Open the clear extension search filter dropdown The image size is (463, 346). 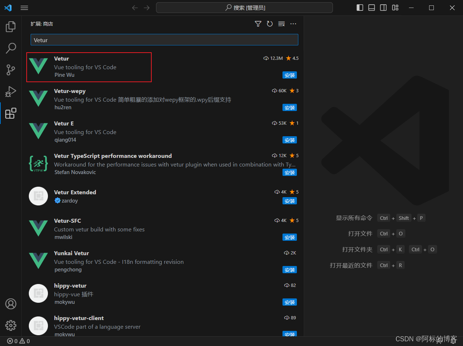pyautogui.click(x=281, y=24)
